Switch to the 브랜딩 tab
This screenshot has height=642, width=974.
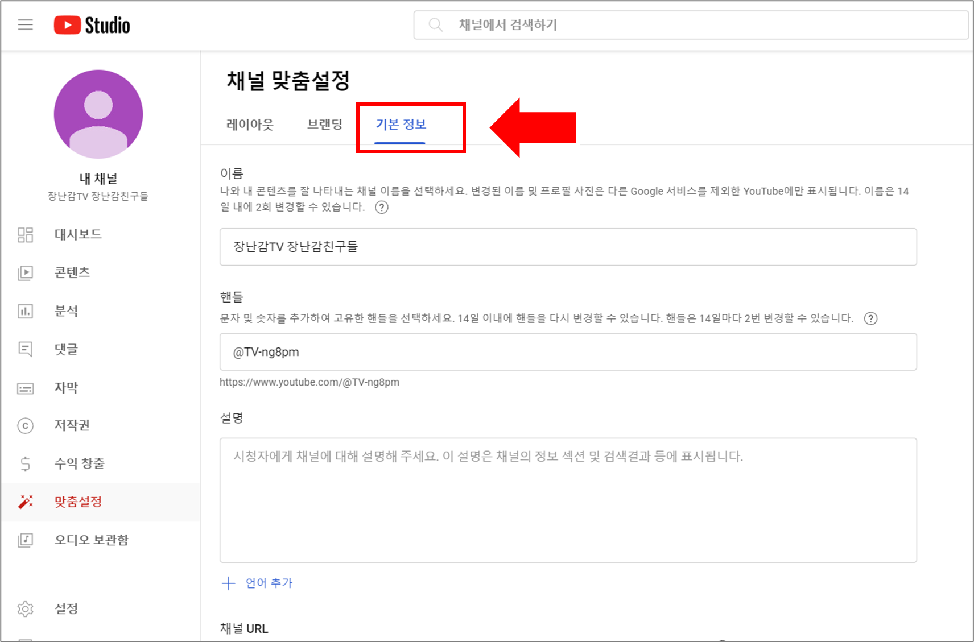pyautogui.click(x=325, y=125)
